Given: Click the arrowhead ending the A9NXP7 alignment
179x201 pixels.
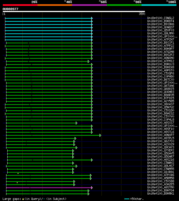Looking at the screenshot, I should [100, 135].
